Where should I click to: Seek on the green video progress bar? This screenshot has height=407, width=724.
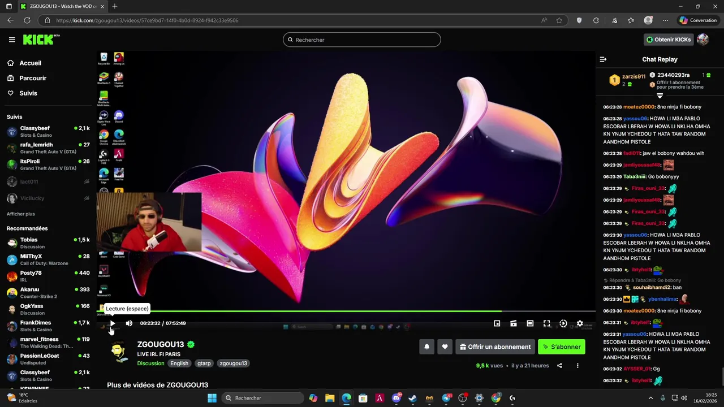click(x=346, y=311)
